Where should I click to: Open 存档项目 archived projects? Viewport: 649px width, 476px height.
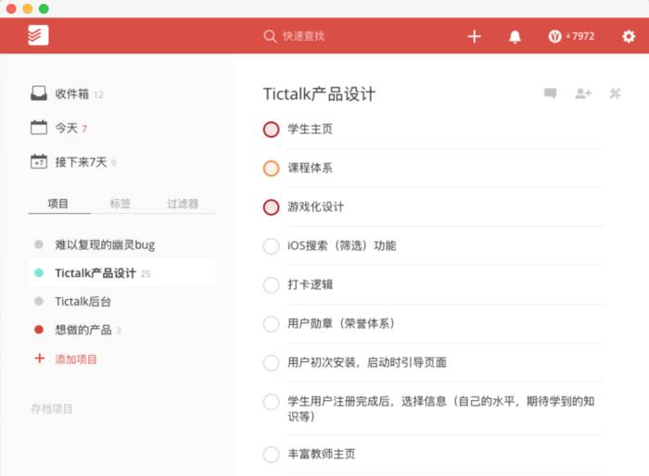coord(51,408)
